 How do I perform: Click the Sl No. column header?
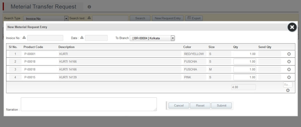(13, 47)
